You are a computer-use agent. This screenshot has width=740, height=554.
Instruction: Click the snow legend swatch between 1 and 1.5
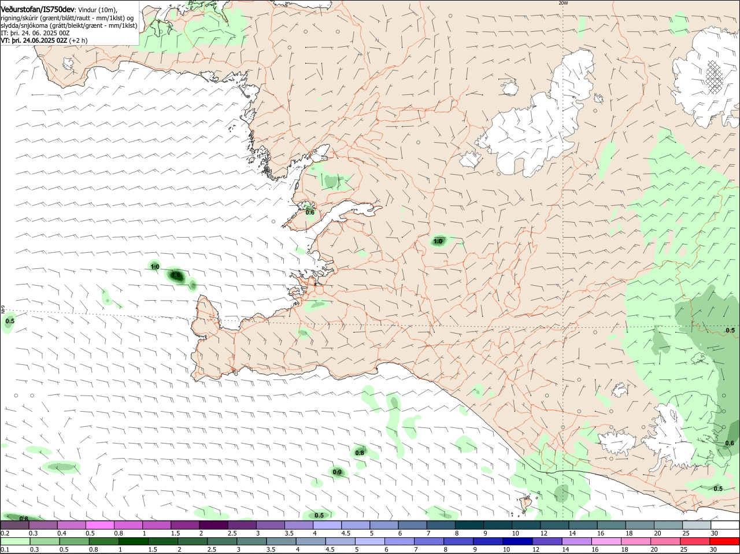pos(157,525)
